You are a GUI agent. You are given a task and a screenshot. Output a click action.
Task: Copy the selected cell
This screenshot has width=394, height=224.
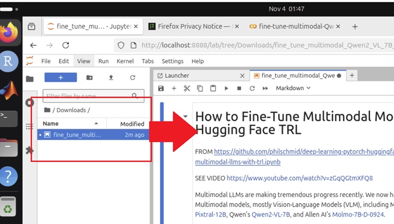click(x=200, y=88)
